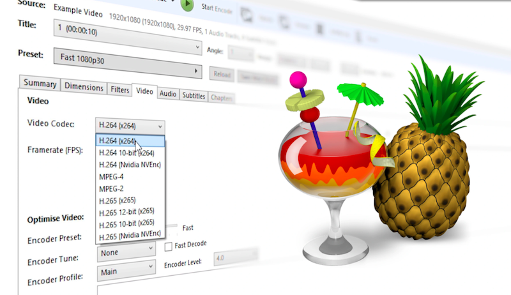Choose H.264 10-bit (x264) codec option
Screen dimensions: 511x295
point(130,153)
